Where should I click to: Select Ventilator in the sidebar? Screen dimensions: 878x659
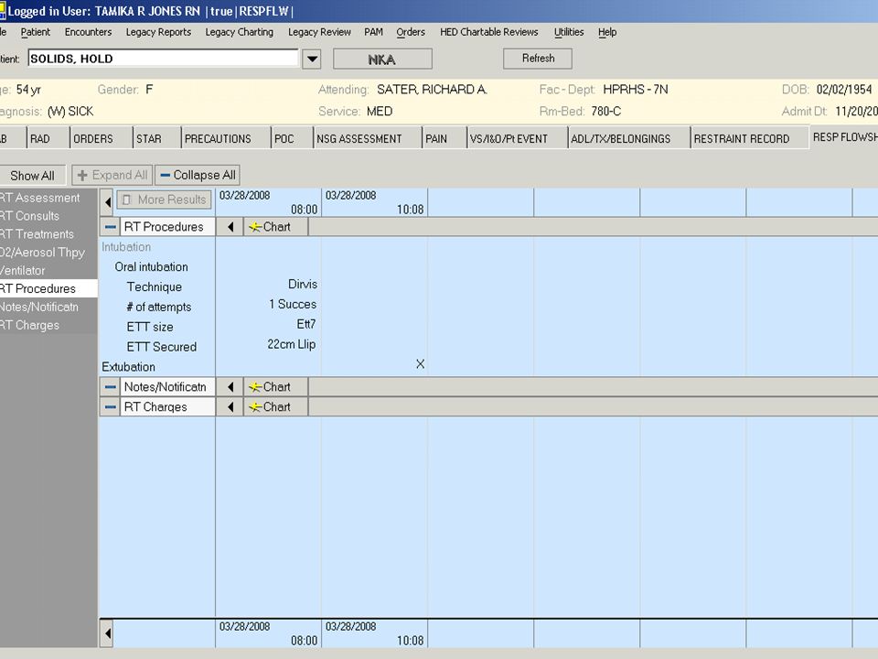tap(48, 271)
